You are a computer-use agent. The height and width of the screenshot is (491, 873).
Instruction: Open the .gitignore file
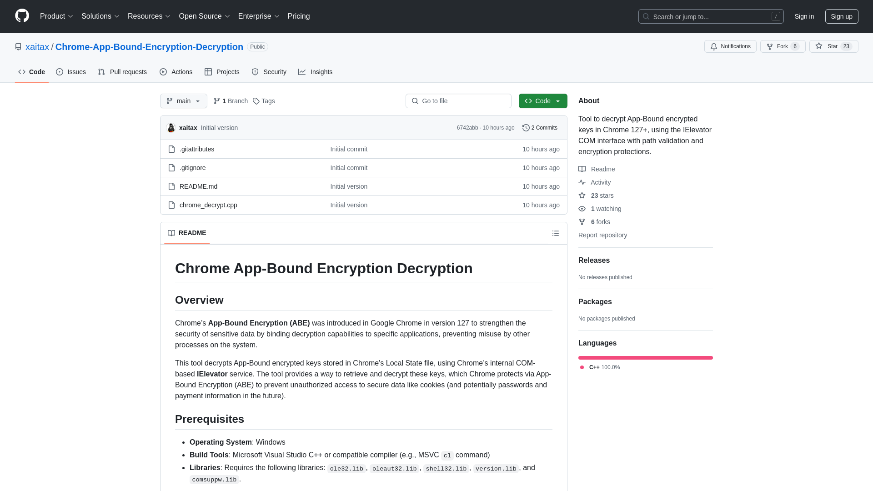192,168
